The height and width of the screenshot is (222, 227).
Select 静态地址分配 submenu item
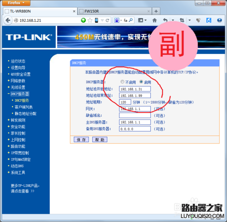point(25,113)
